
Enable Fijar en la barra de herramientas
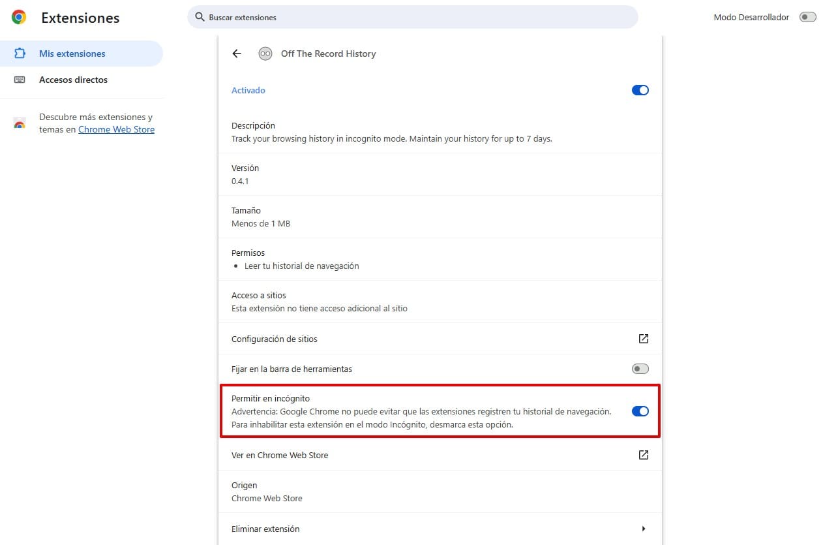640,369
